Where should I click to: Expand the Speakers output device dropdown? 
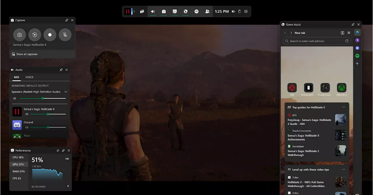(66, 92)
